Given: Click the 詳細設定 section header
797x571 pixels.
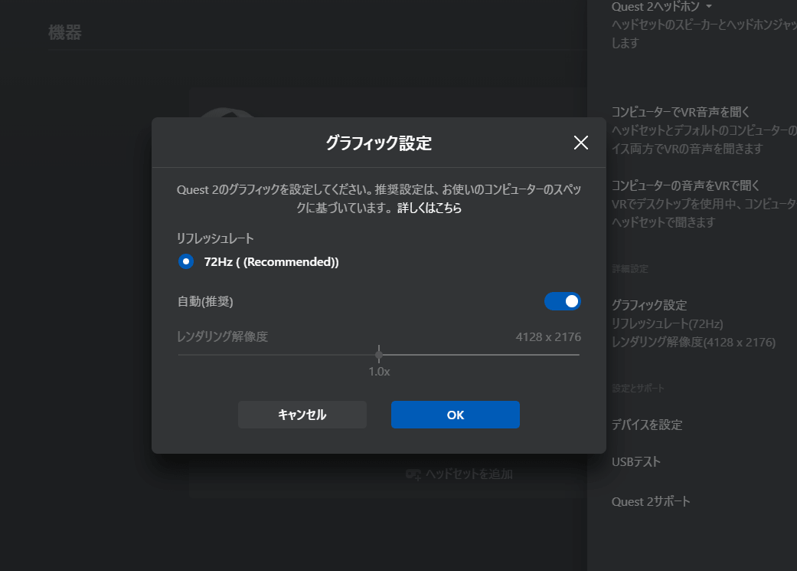Looking at the screenshot, I should click(630, 269).
